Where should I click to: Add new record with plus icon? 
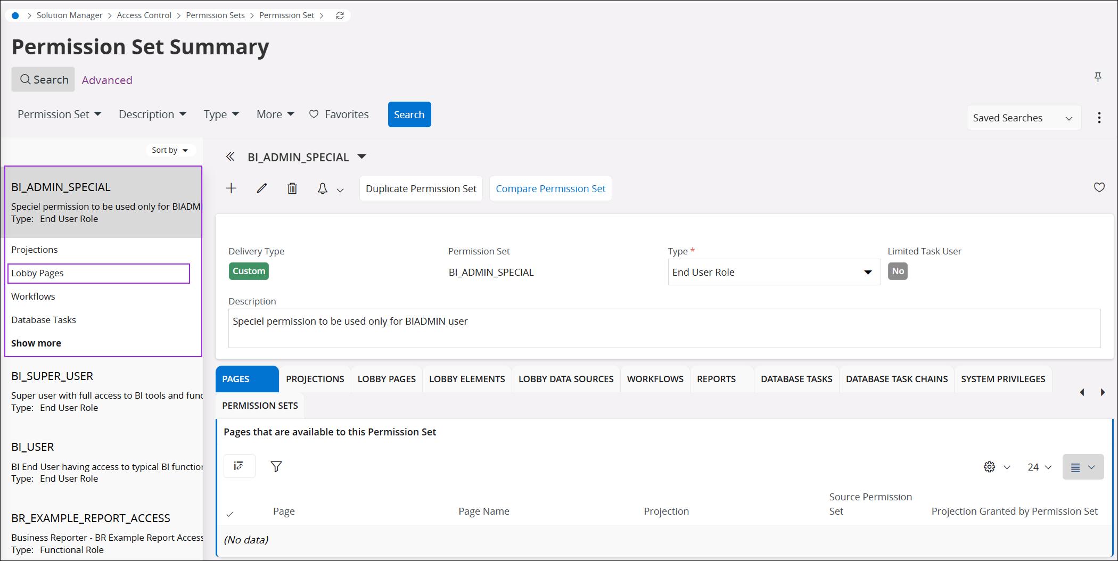coord(231,188)
